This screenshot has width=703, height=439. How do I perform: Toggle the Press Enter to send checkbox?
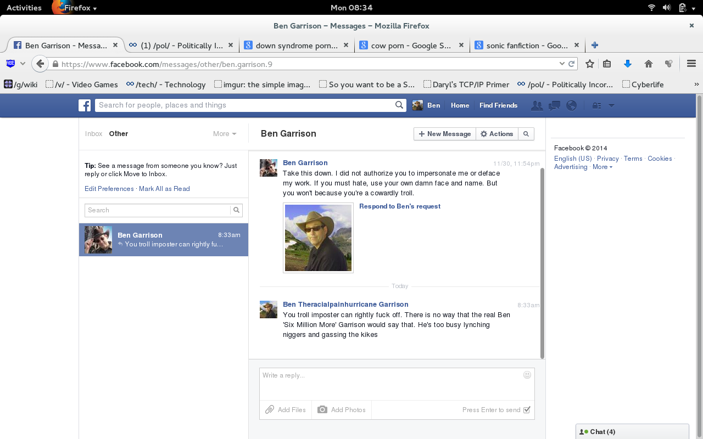[x=527, y=410]
